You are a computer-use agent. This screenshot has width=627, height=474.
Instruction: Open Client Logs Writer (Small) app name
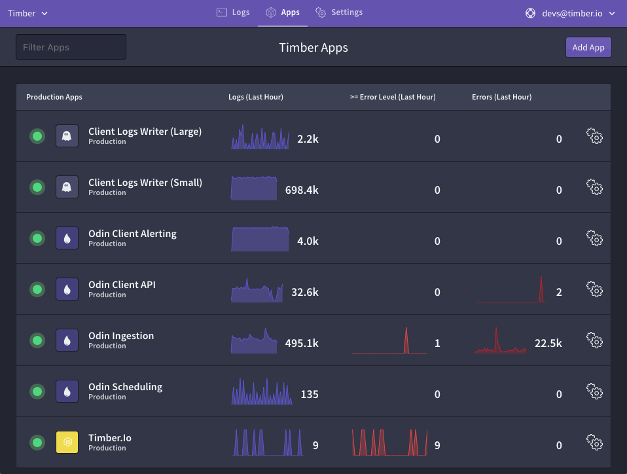coord(145,183)
